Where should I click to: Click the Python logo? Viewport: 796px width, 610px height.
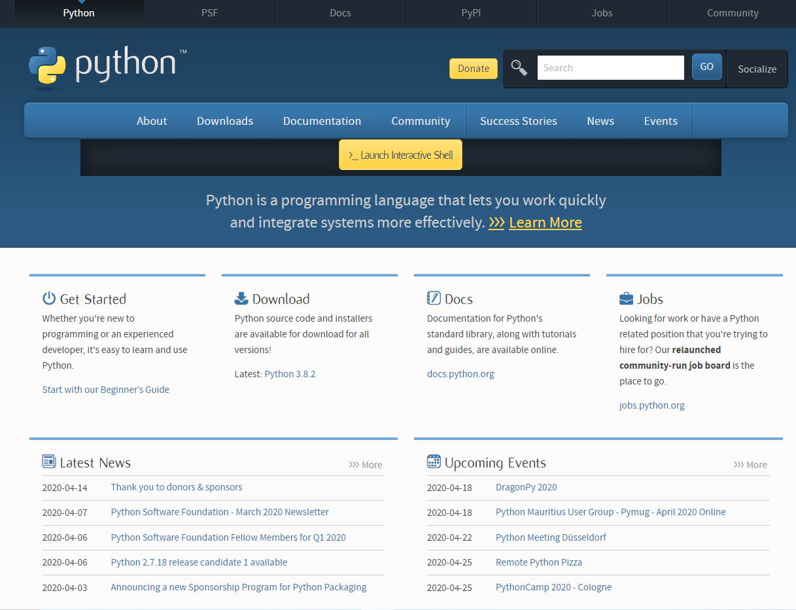click(107, 66)
